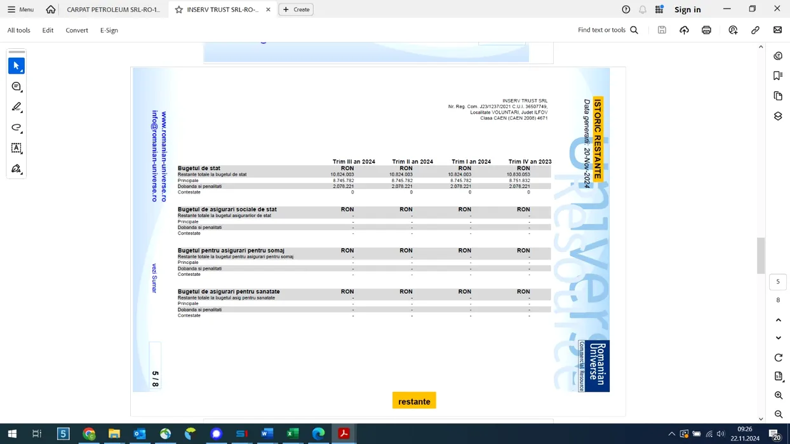
Task: Choose the freehand draw loop tool
Action: 17,127
